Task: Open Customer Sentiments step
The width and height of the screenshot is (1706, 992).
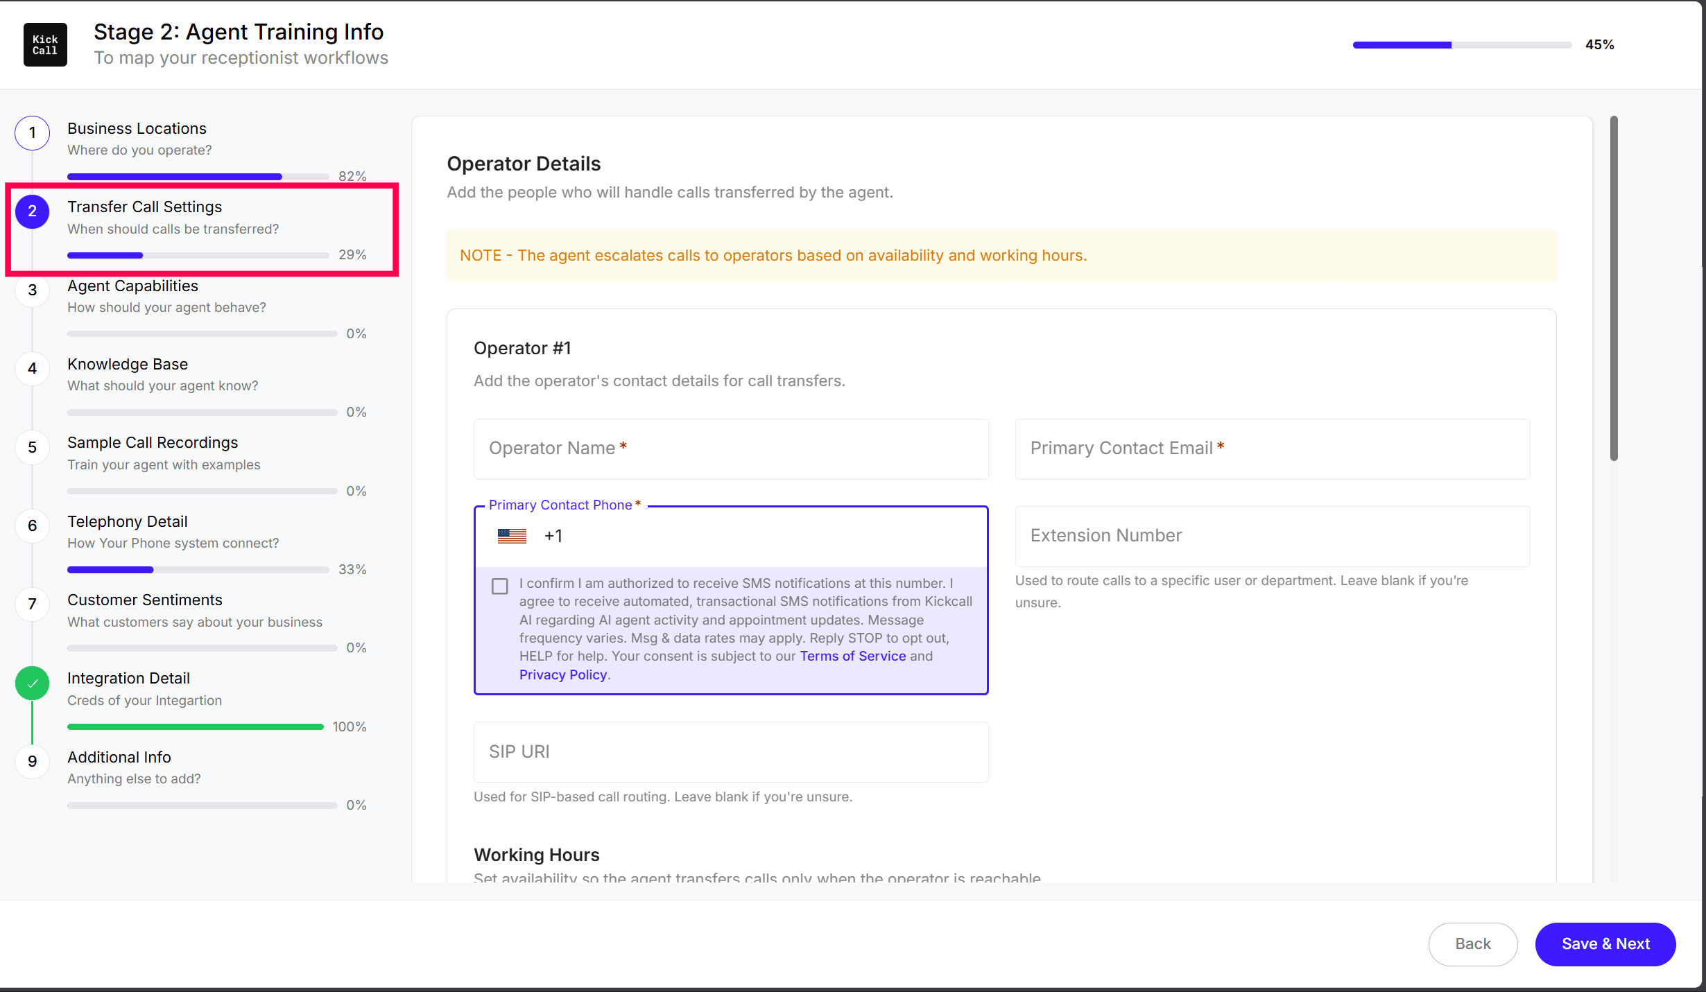Action: click(x=145, y=600)
